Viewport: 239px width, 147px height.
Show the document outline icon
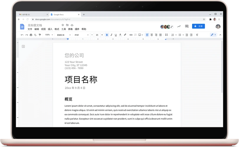(x=23, y=46)
